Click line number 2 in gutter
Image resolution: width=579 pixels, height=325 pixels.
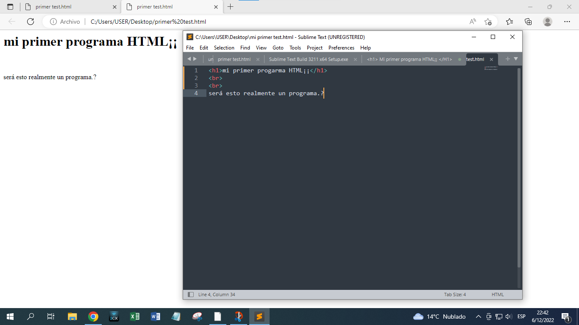(196, 78)
